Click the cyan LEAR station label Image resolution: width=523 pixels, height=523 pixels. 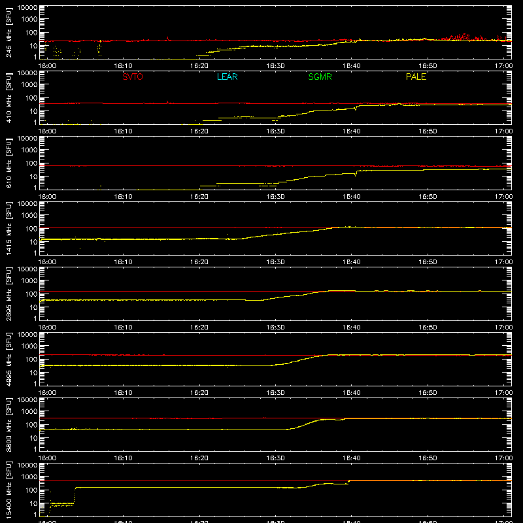[x=227, y=76]
